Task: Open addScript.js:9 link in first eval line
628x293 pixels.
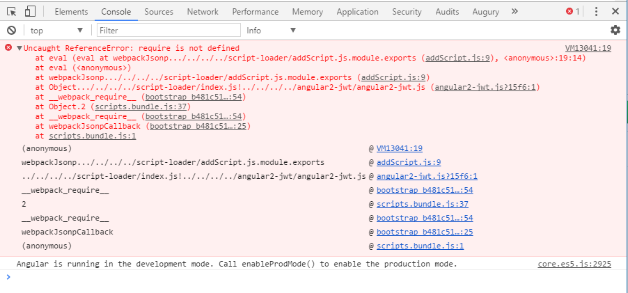Action: 458,58
